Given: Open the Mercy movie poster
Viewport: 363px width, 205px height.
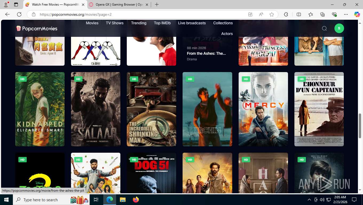Looking at the screenshot, I should pyautogui.click(x=263, y=109).
